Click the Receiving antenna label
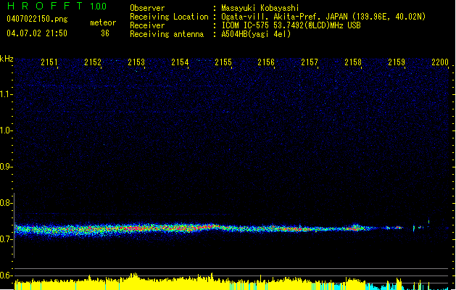Image resolution: width=456 pixels, height=290 pixels. pyautogui.click(x=167, y=34)
